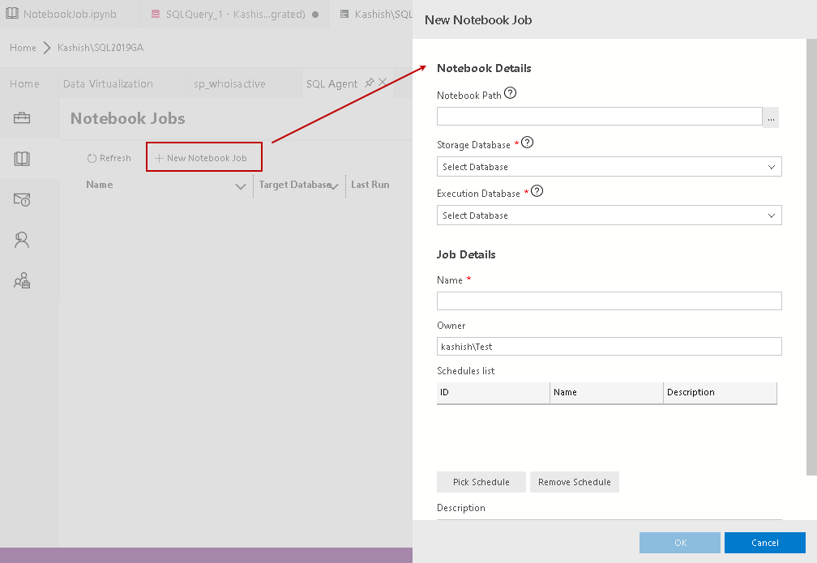Click the Jobs briefcase sidebar icon
Viewport: 817px width, 563px height.
(22, 118)
